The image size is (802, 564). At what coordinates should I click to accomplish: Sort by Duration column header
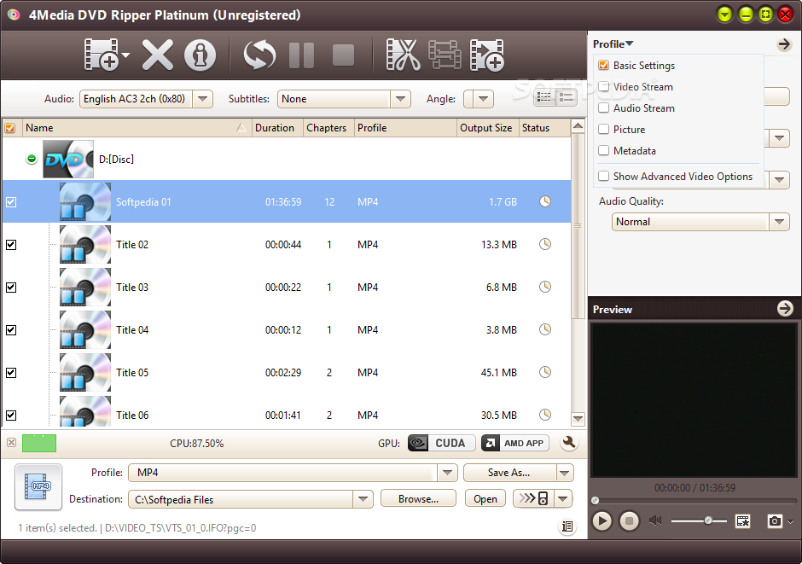276,128
